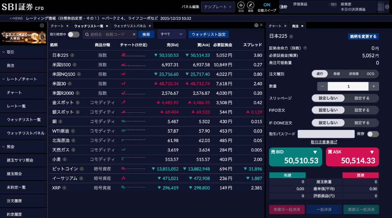This screenshot has height=218, width=392.
Task: Open info icon for XRP row
Action: click(64, 188)
